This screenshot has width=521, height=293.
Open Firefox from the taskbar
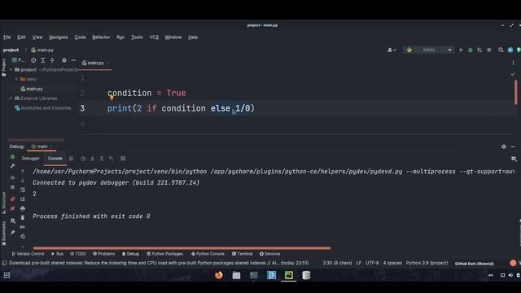[219, 275]
